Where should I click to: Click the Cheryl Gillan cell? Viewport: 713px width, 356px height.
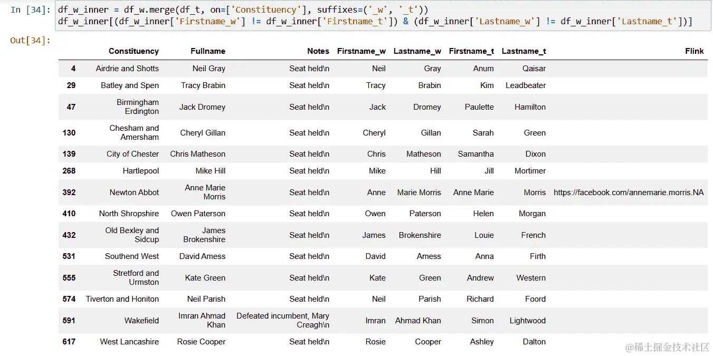tap(203, 133)
